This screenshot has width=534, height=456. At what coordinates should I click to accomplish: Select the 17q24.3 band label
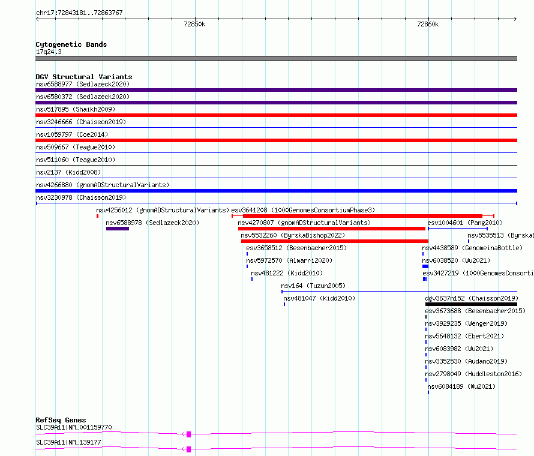49,52
